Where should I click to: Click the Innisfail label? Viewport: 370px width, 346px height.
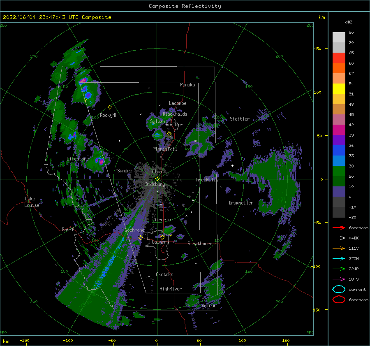166,149
